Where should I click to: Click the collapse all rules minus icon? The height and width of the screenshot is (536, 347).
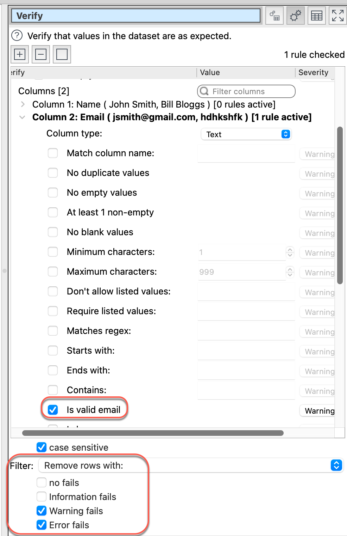click(x=41, y=54)
